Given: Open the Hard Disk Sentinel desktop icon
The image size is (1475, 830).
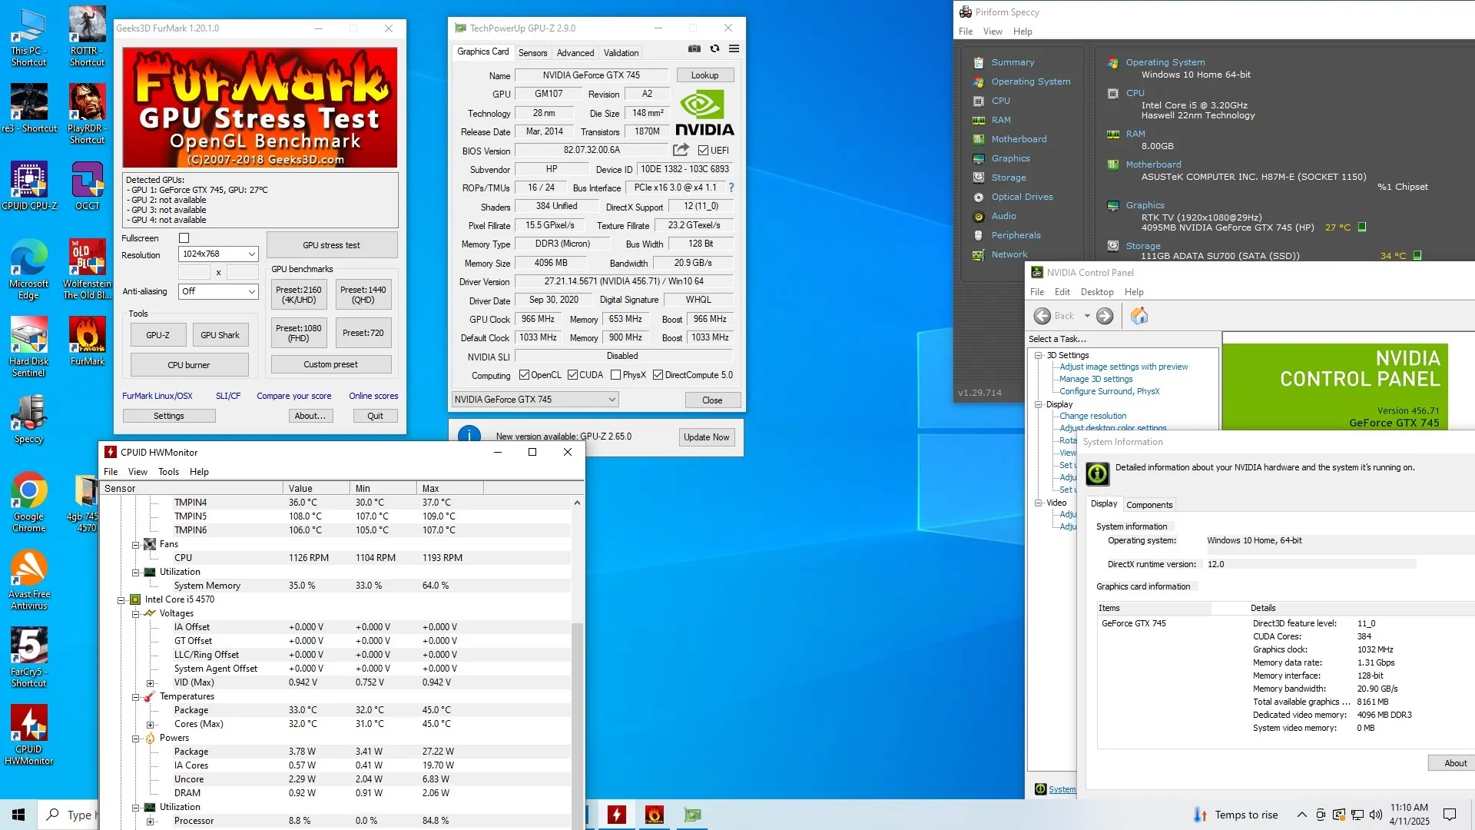Looking at the screenshot, I should point(28,347).
